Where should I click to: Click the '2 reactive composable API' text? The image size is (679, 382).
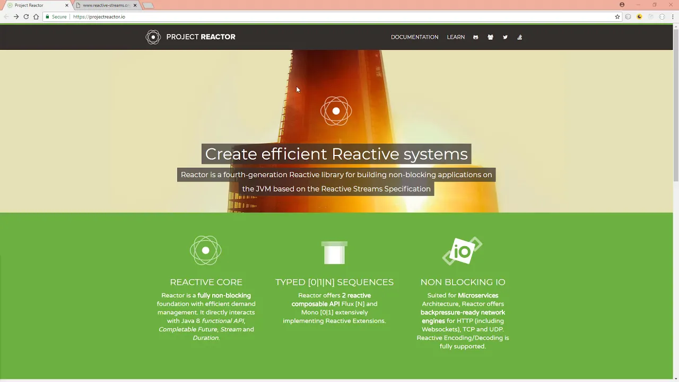pyautogui.click(x=331, y=300)
